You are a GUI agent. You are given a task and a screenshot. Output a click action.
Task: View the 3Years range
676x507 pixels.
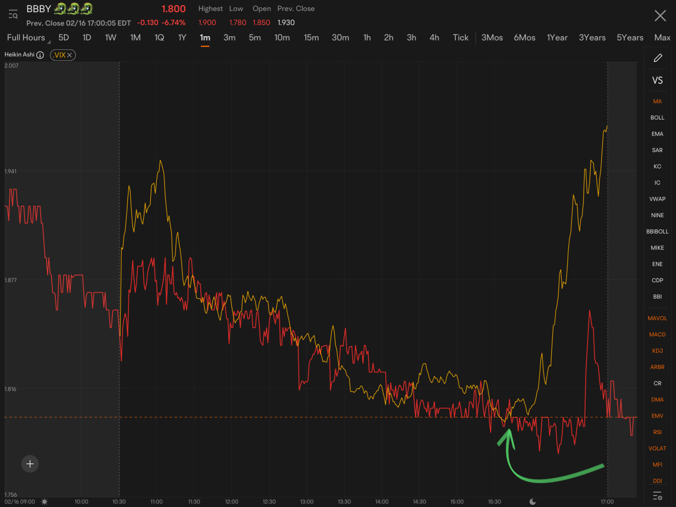(592, 38)
